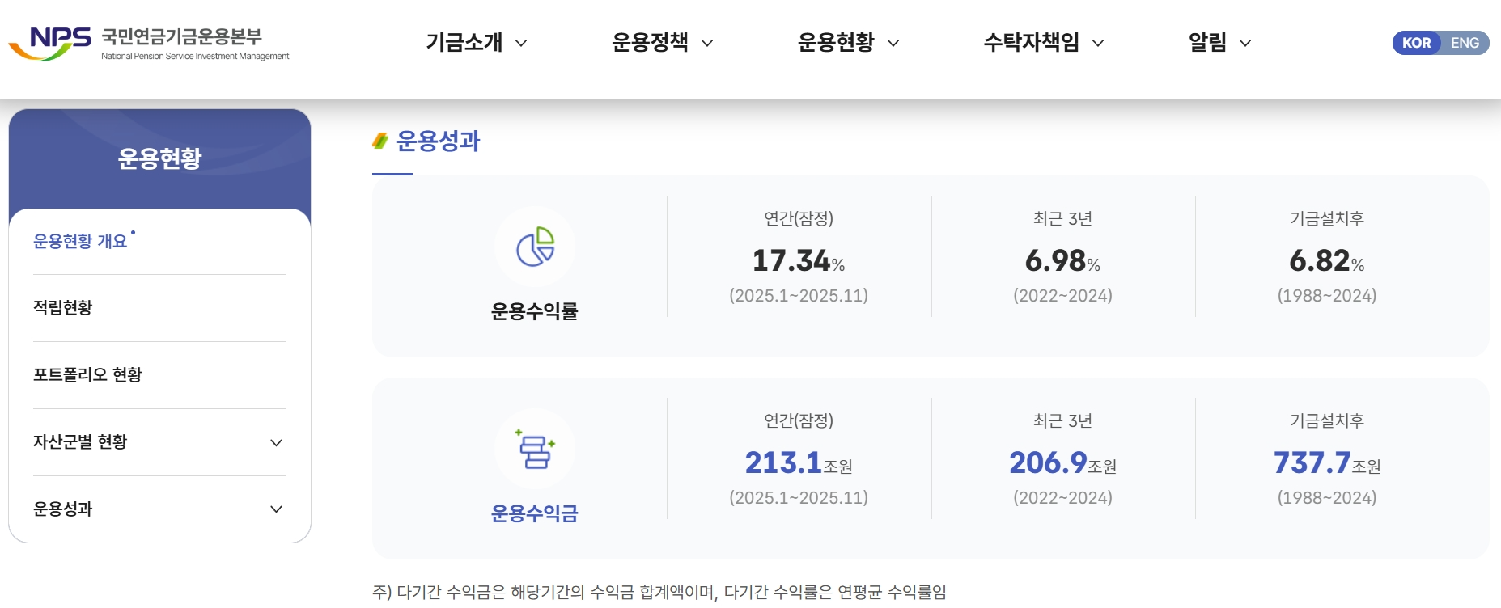Image resolution: width=1501 pixels, height=608 pixels.
Task: Click the KOR/ENG pill-shaped selector control
Action: point(1440,43)
